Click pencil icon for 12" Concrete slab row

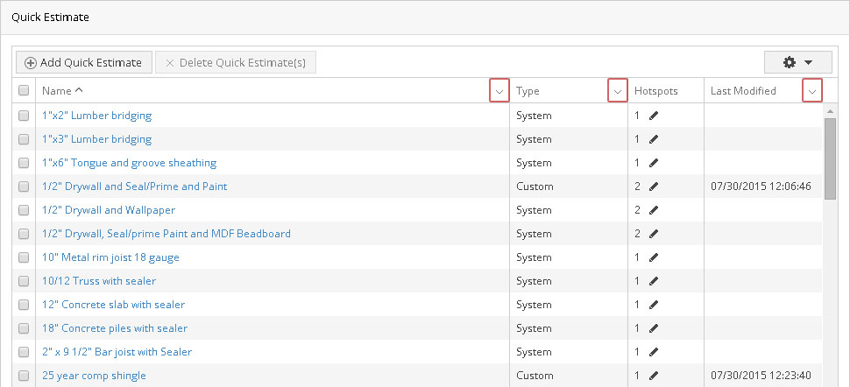tap(654, 305)
